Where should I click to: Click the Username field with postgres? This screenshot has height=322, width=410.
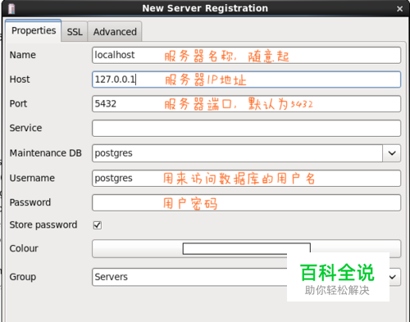[x=247, y=179]
